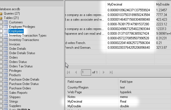Click the Shippers table icon
The width and height of the screenshot is (171, 110).
point(6,97)
